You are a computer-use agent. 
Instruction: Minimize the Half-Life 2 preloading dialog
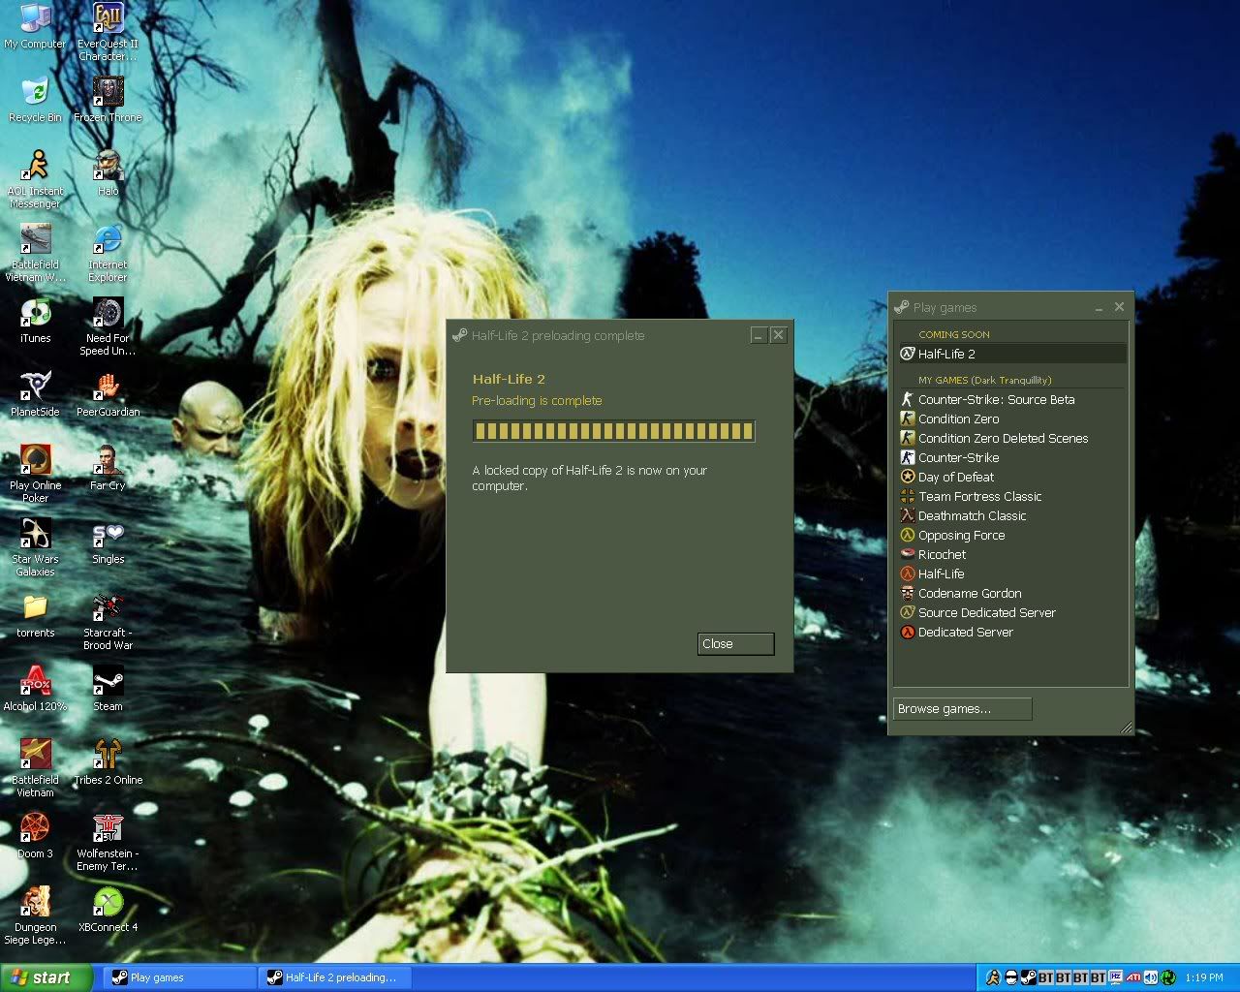[x=759, y=335]
